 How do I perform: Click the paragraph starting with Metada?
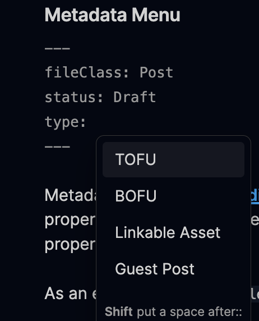pos(71,195)
